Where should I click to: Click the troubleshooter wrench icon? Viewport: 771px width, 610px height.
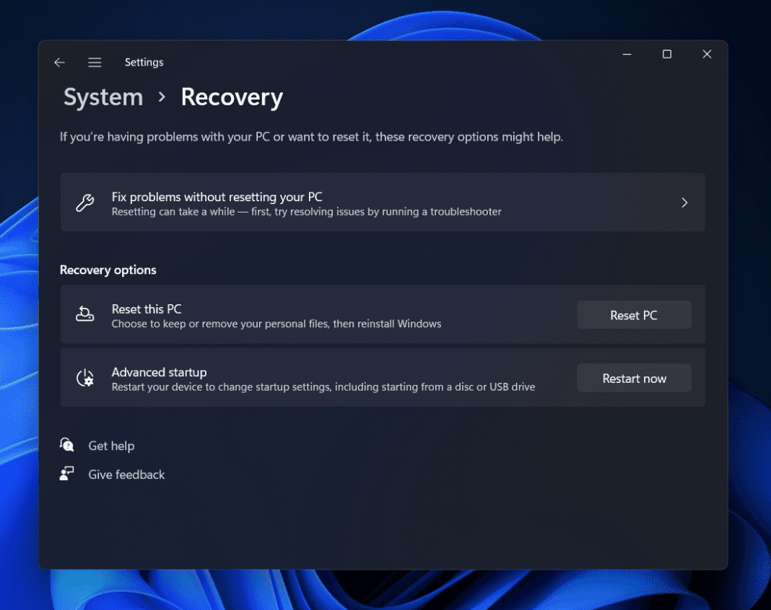84,203
